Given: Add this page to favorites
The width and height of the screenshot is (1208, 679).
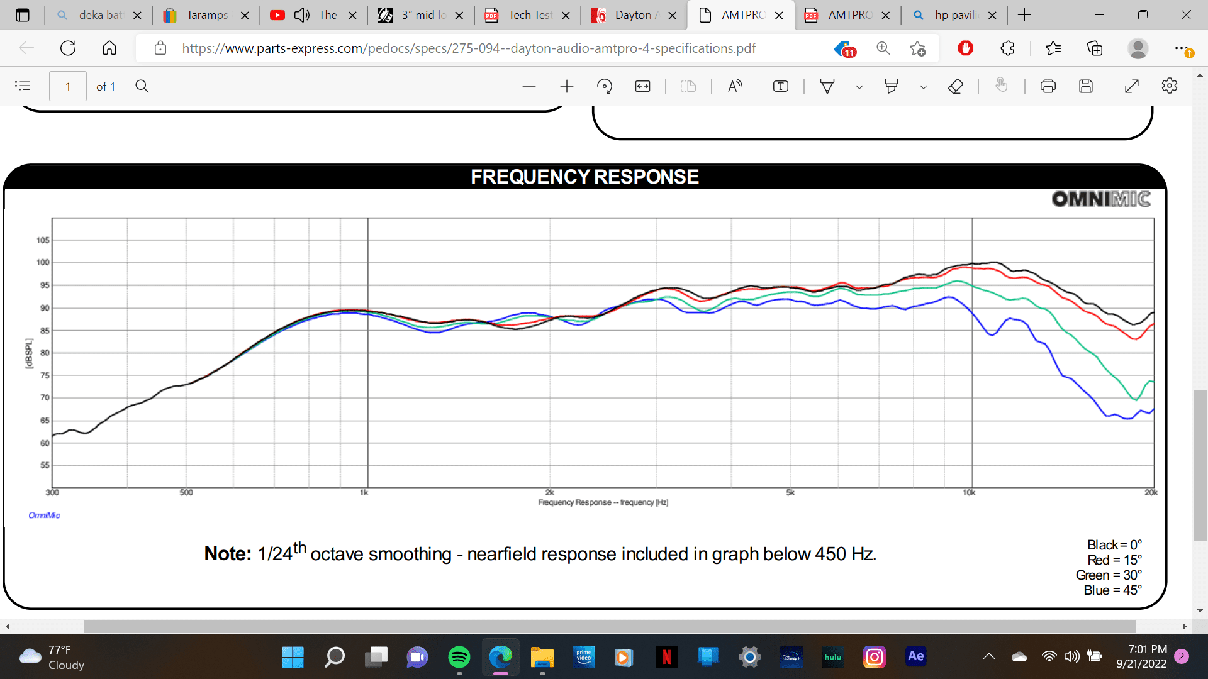Looking at the screenshot, I should click(917, 48).
